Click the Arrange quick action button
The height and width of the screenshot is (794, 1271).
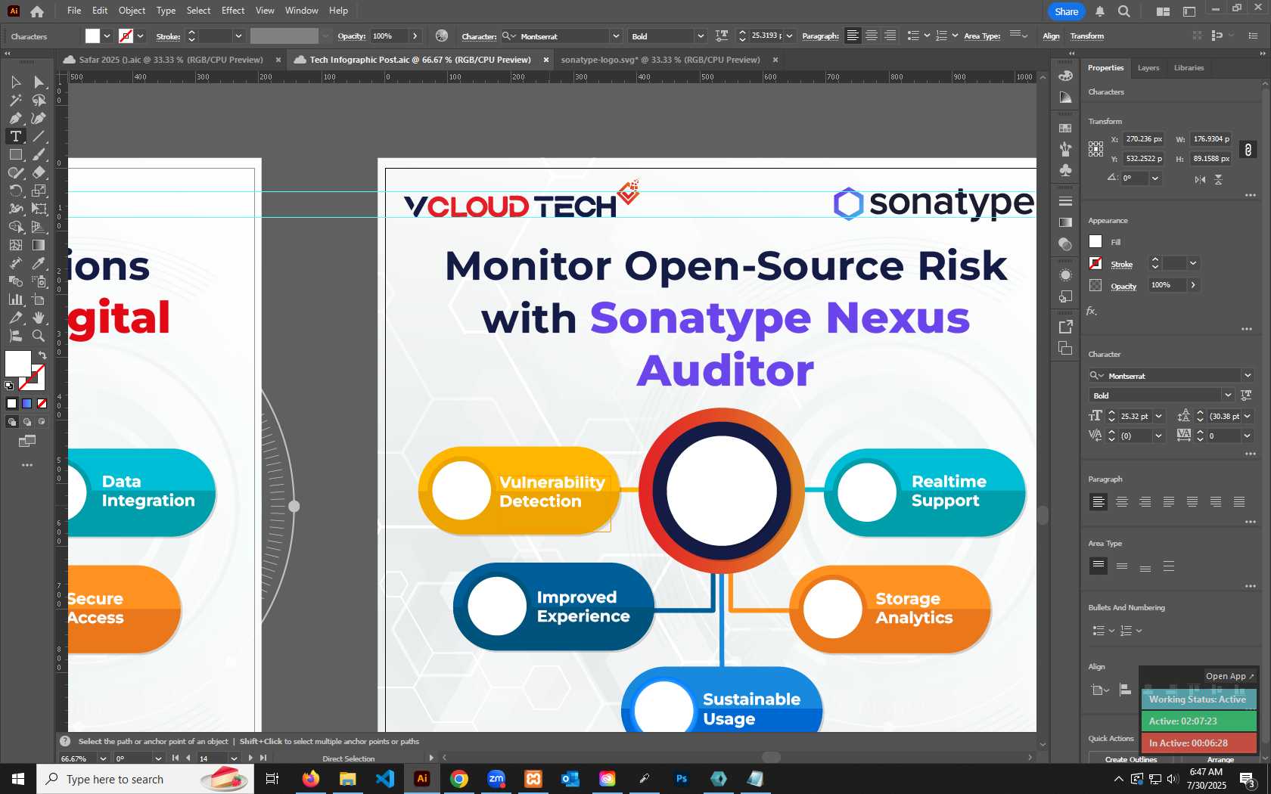(1220, 759)
